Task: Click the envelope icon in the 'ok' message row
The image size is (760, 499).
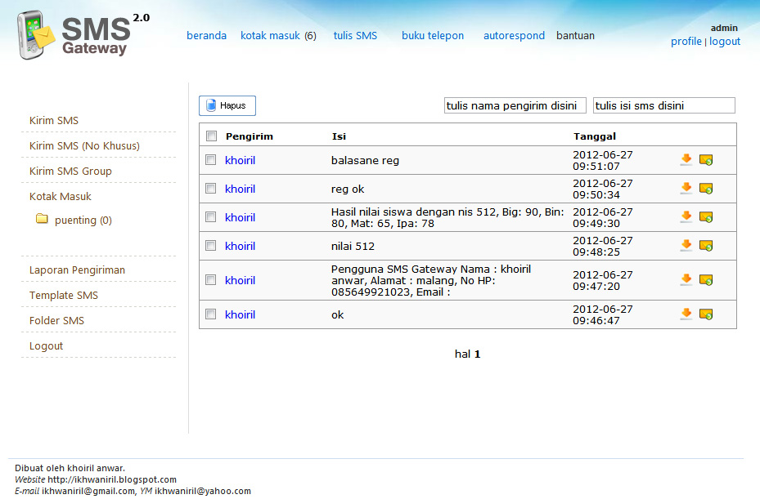Action: pyautogui.click(x=706, y=314)
